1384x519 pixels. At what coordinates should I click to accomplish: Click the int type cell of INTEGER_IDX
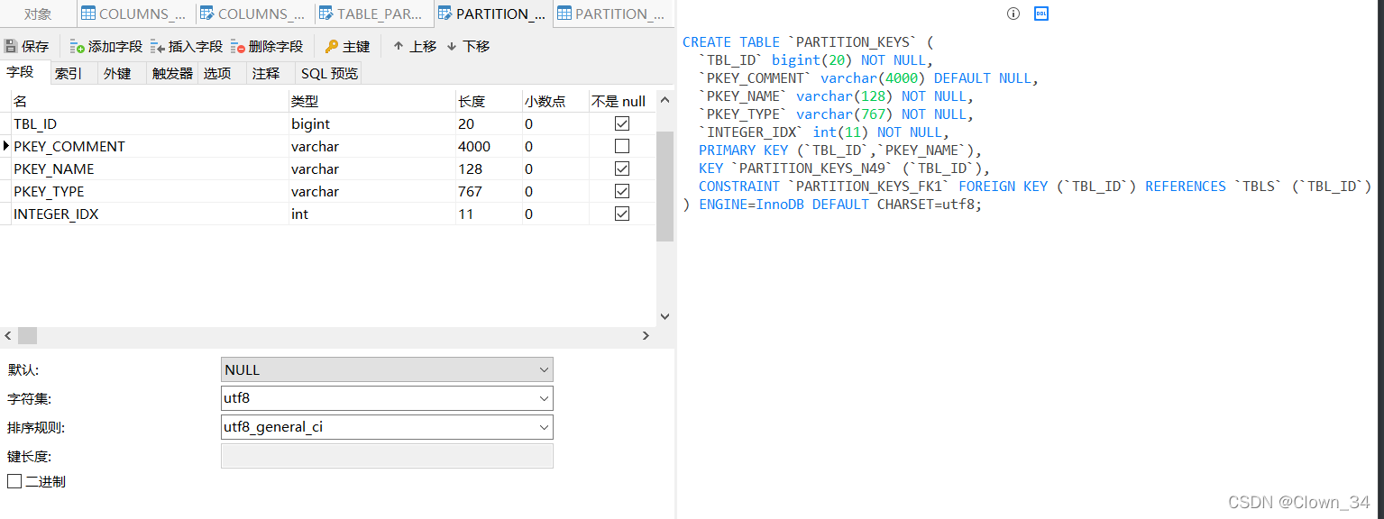(372, 214)
